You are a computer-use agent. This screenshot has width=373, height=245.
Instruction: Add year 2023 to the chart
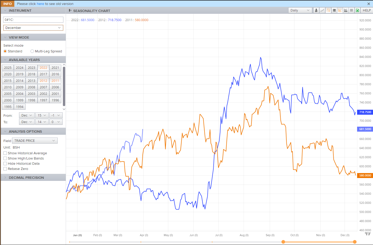(x=32, y=68)
